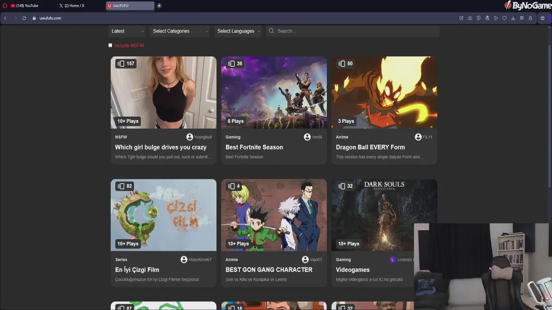Expand the Select Categories dropdown
552x310 pixels.
(x=180, y=31)
